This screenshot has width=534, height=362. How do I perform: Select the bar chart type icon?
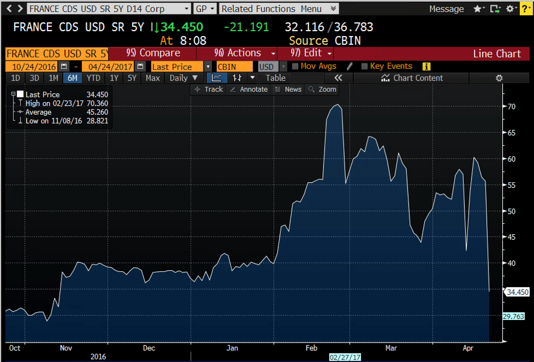tap(237, 78)
